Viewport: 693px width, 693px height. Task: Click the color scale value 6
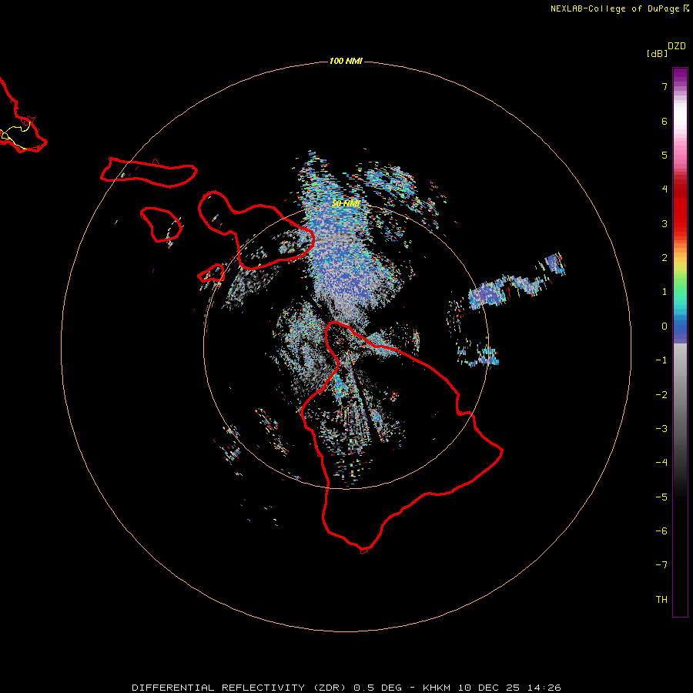click(665, 121)
